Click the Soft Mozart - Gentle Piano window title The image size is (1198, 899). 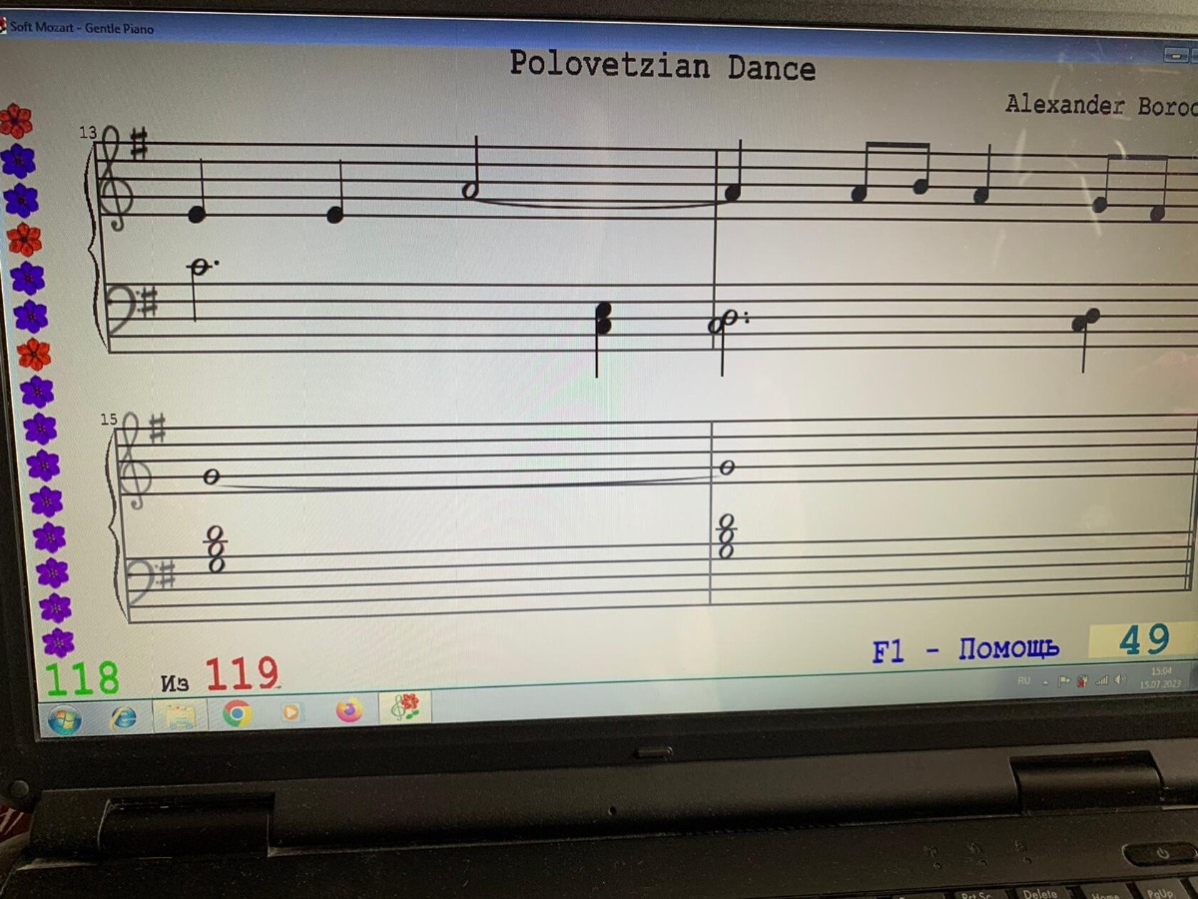point(82,28)
